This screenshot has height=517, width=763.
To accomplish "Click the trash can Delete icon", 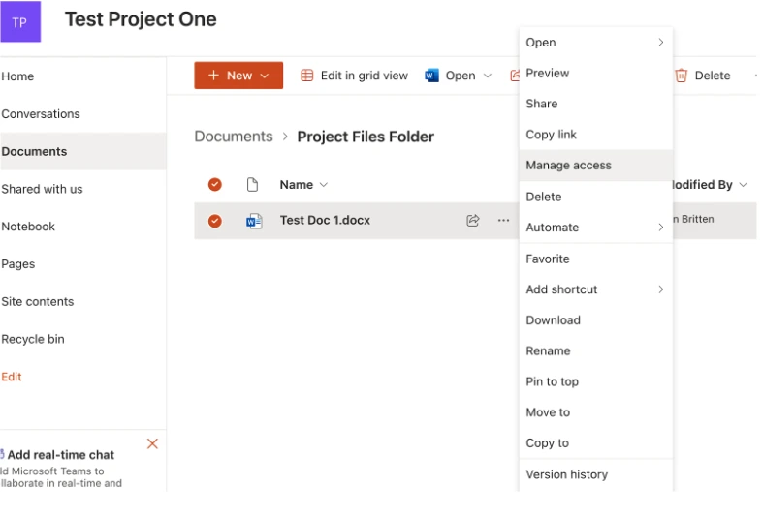I will coord(681,76).
